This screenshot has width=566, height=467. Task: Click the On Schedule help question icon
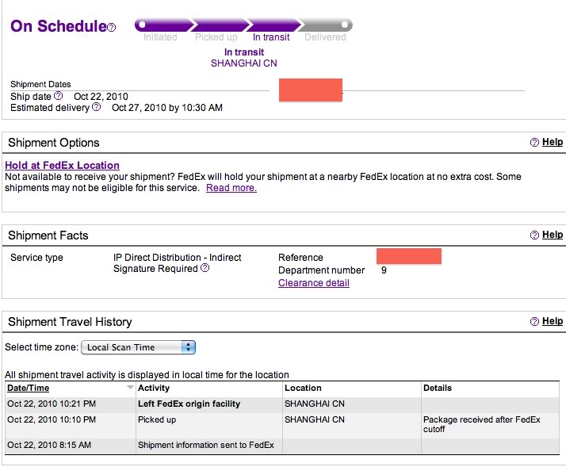tap(112, 28)
